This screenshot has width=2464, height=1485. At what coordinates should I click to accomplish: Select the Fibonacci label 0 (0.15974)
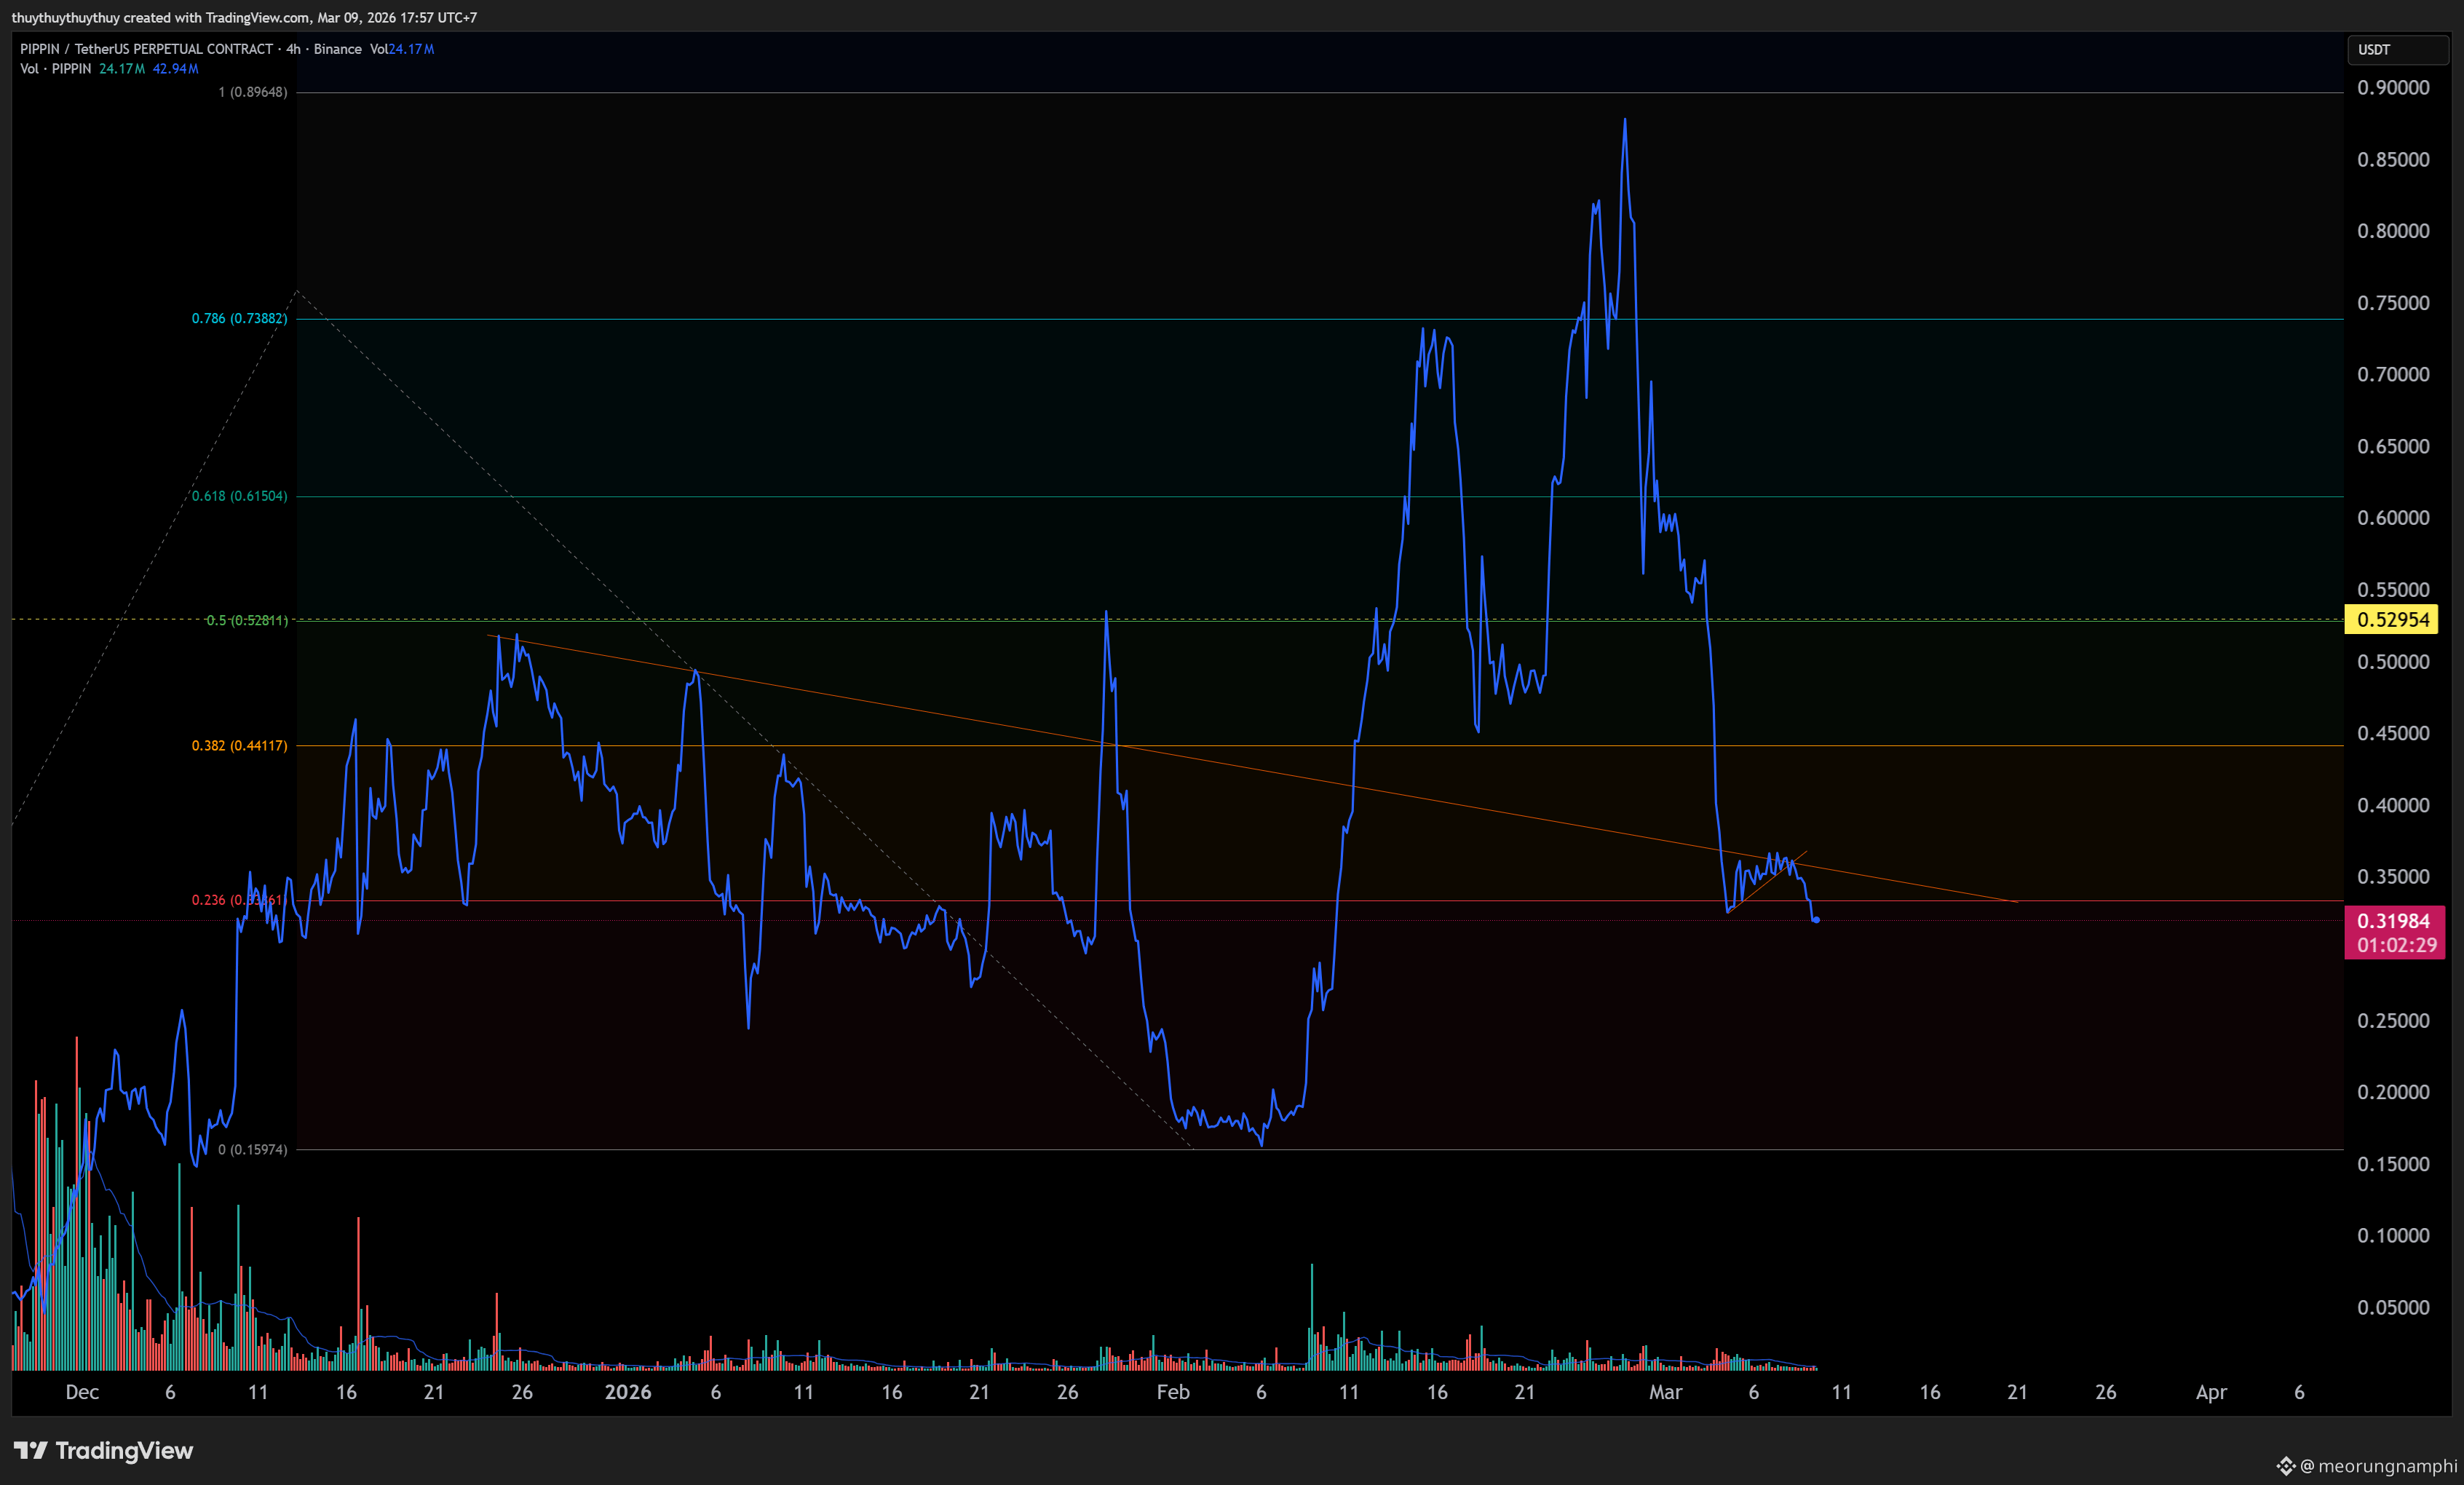coord(252,1149)
